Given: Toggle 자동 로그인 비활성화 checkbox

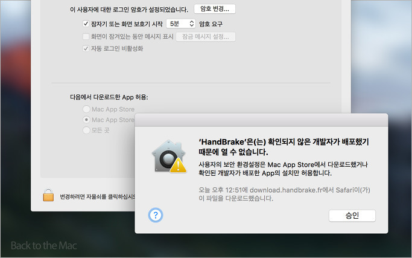Looking at the screenshot, I should 86,48.
